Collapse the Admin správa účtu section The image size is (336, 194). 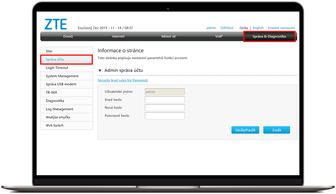(x=100, y=70)
